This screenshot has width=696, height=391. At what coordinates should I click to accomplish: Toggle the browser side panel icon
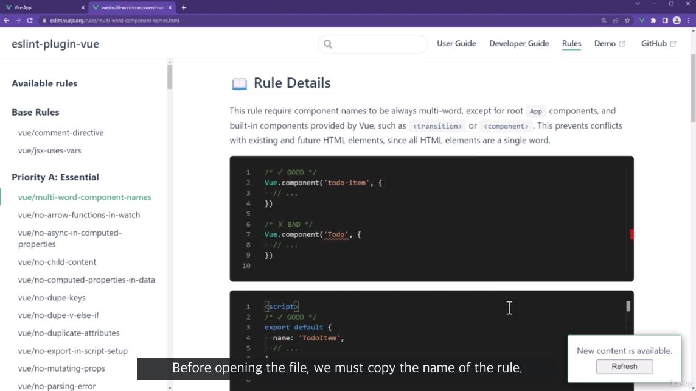[665, 21]
